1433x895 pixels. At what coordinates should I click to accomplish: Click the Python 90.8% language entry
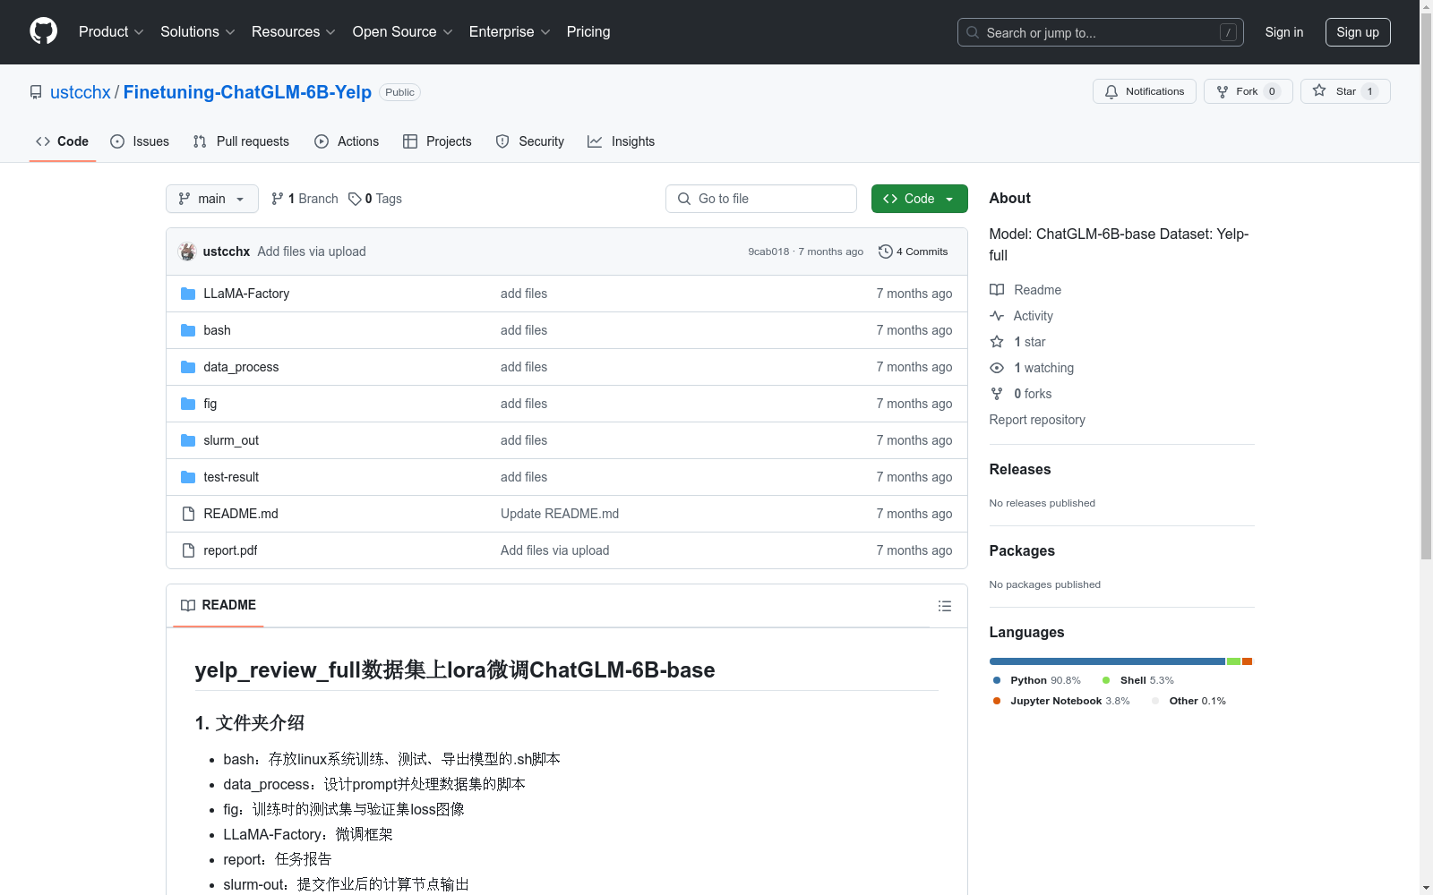1036,680
